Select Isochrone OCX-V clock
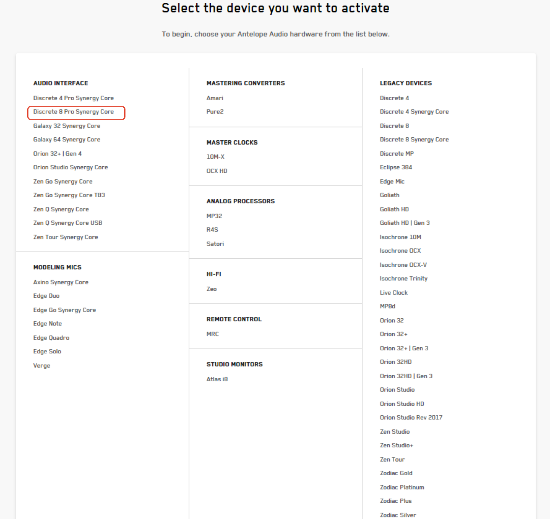 click(403, 265)
